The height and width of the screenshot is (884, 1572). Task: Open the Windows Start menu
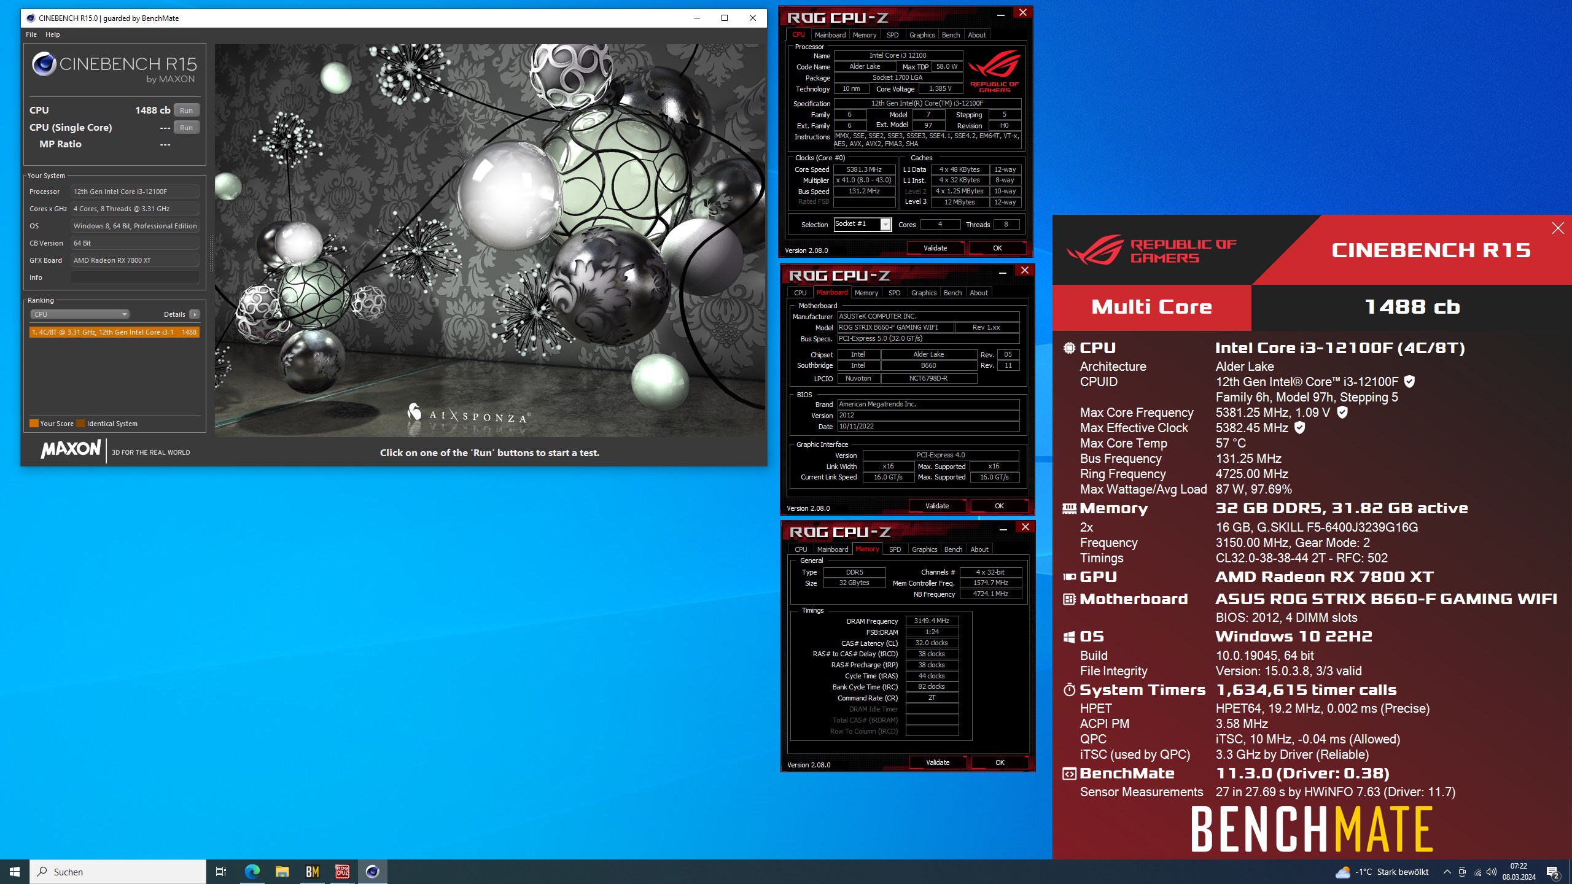click(15, 872)
